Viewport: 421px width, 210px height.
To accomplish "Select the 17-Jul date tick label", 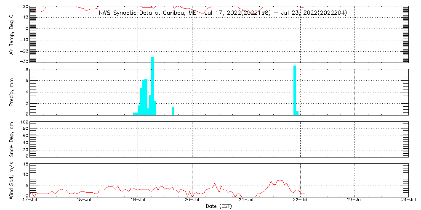I will [30, 200].
